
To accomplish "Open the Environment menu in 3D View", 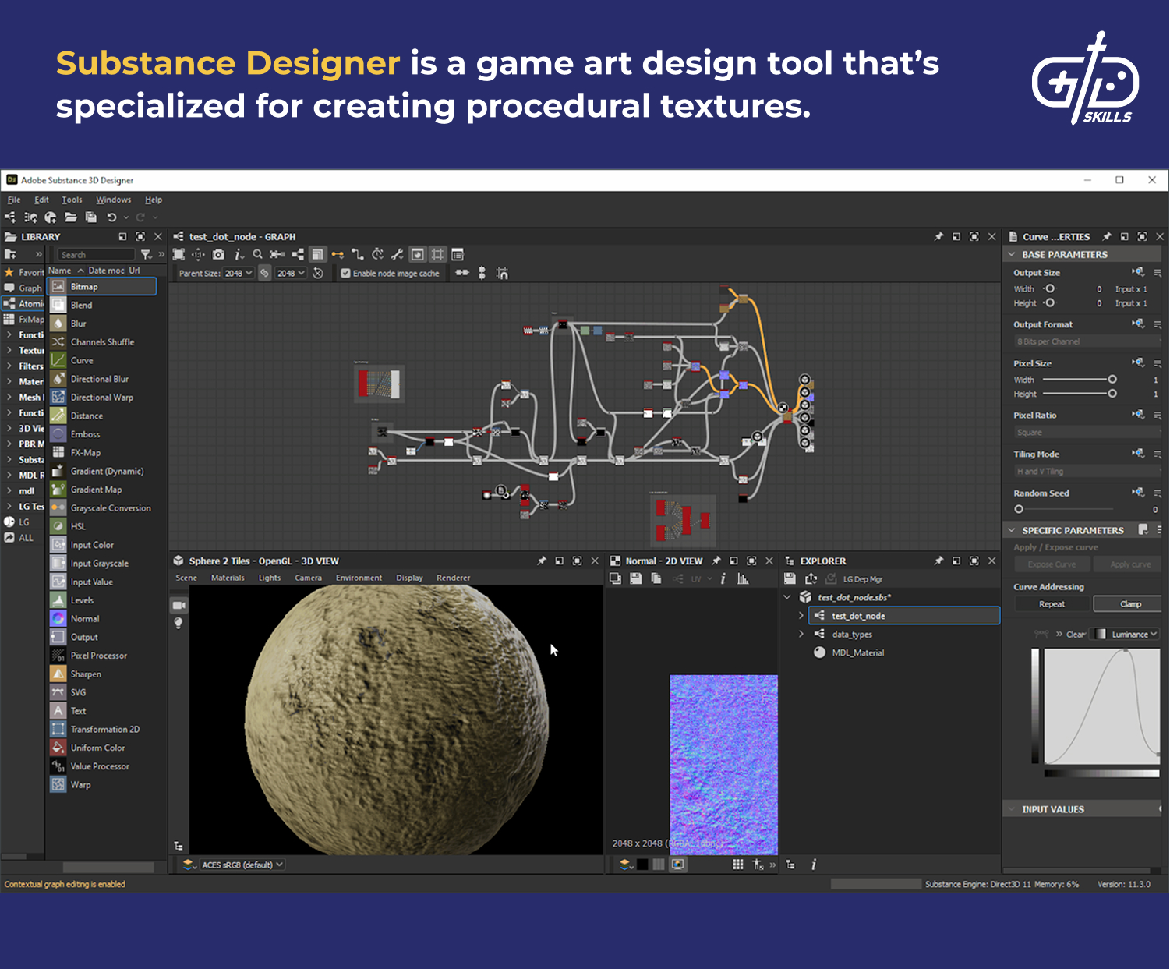I will (359, 578).
